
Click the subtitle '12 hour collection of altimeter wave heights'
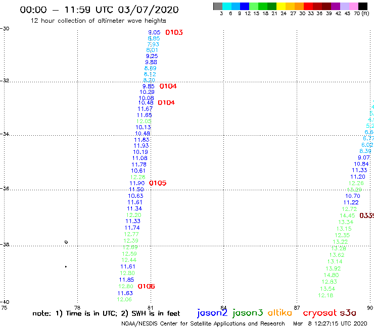[x=98, y=21]
